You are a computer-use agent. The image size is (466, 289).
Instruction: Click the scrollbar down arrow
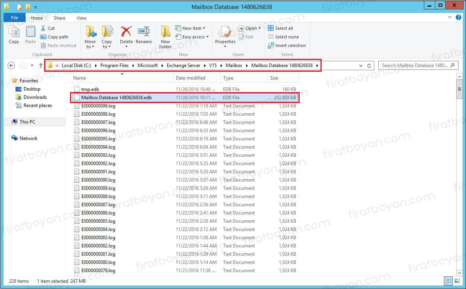coord(459,273)
